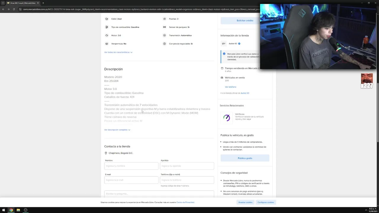Click Configurar cookies button
Screen dimensions: 379x213
[x=266, y=202]
